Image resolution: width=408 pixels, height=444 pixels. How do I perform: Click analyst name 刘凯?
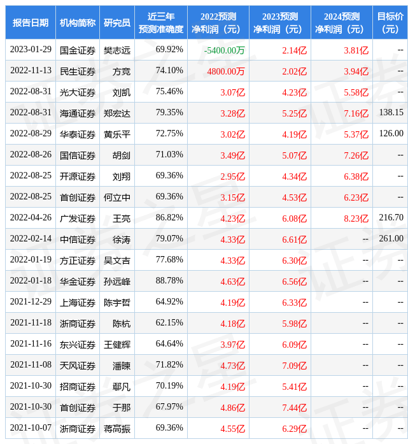pyautogui.click(x=122, y=92)
